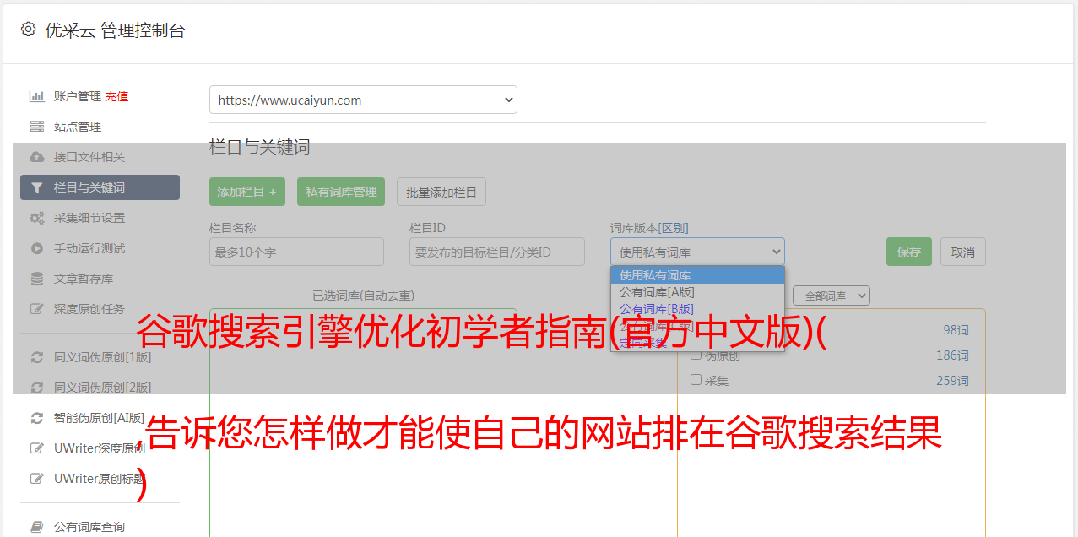1078x537 pixels.
Task: Click the 栏目与关键词 page heading
Action: coord(260,147)
